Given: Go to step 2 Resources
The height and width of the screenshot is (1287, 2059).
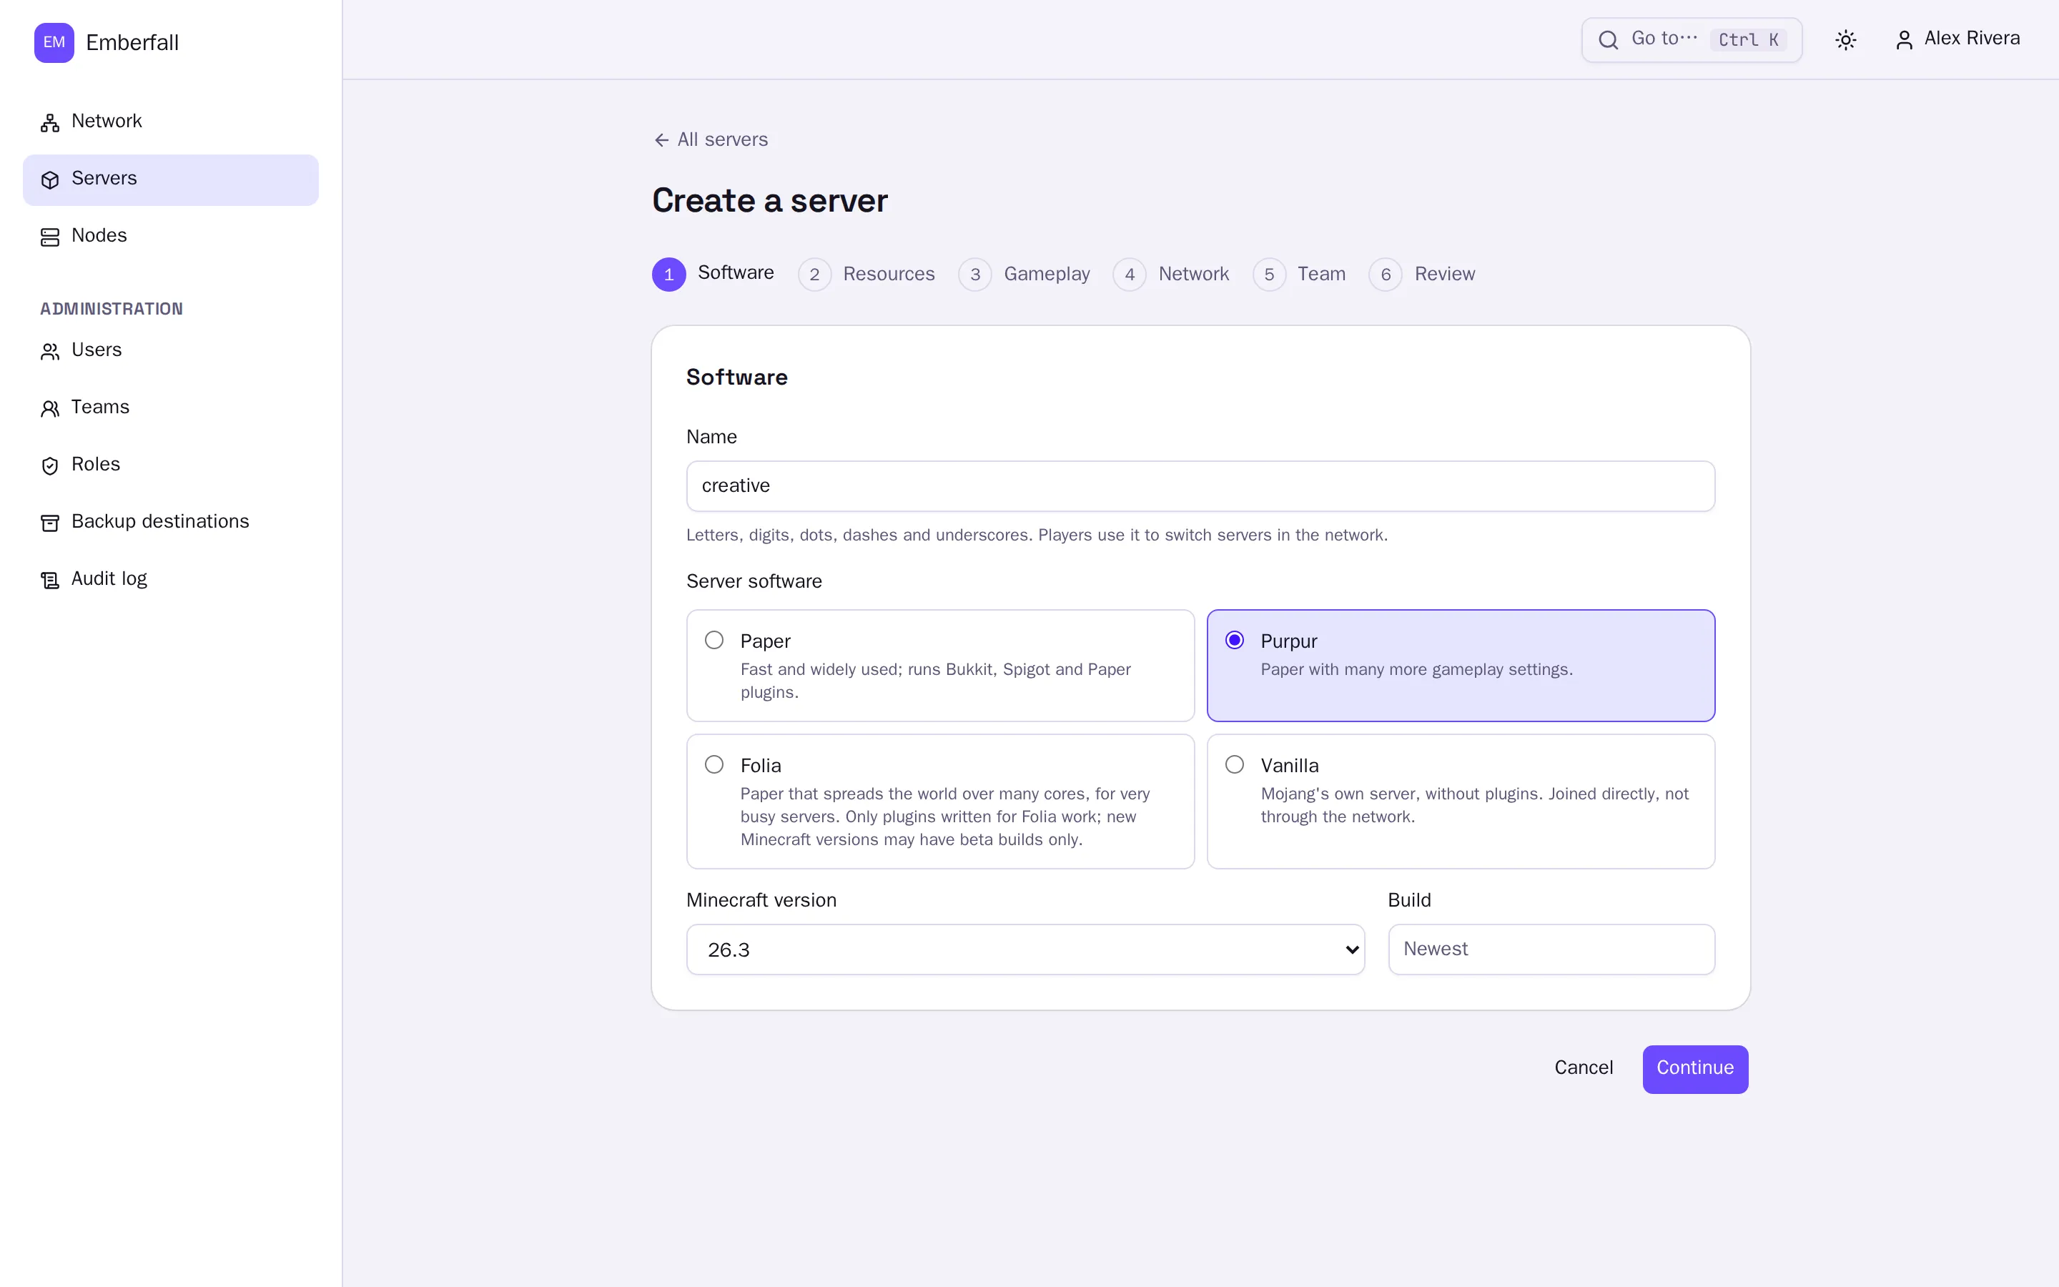Looking at the screenshot, I should coord(866,274).
